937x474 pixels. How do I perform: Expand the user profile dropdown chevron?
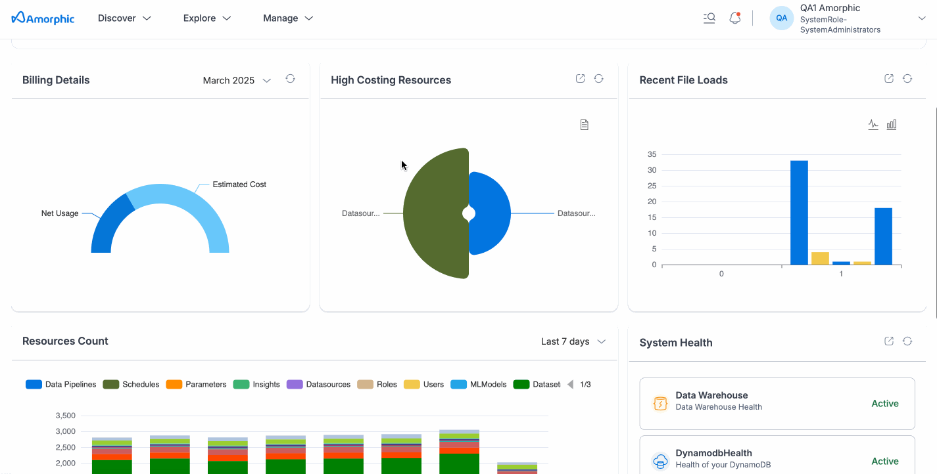(x=922, y=18)
